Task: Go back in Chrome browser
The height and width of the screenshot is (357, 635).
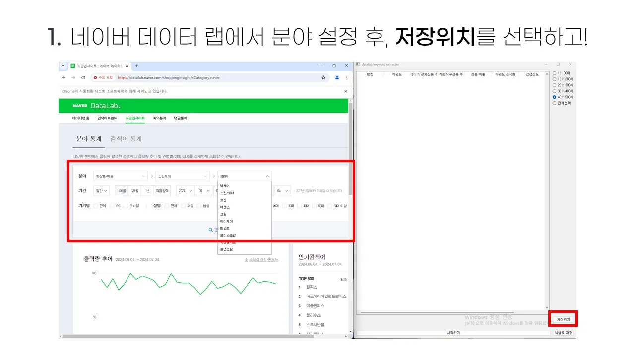Action: point(63,78)
